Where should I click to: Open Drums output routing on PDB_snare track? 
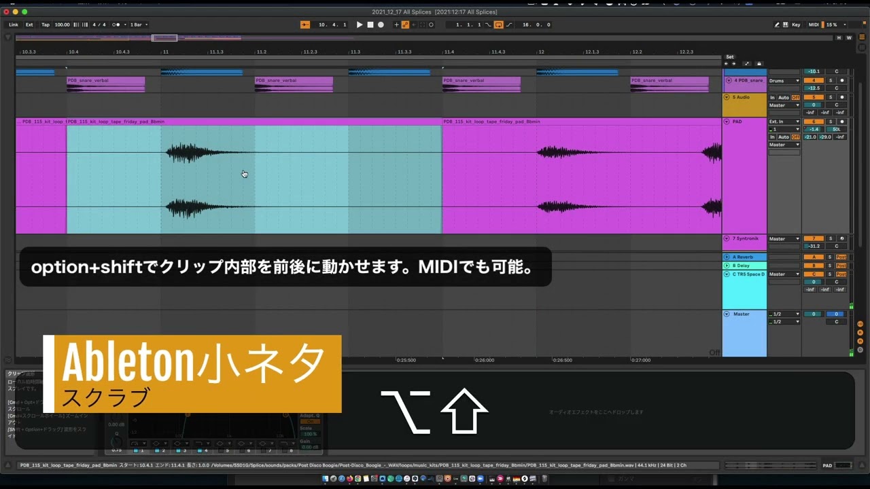point(784,80)
